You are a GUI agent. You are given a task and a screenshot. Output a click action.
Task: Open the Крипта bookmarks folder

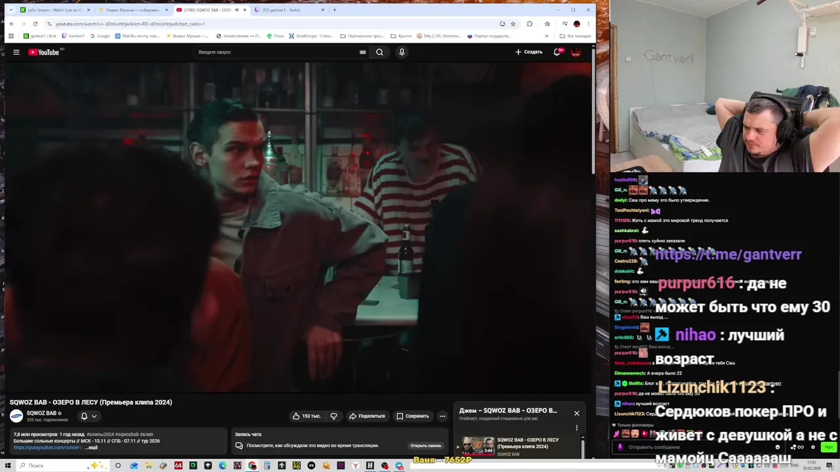pyautogui.click(x=401, y=36)
